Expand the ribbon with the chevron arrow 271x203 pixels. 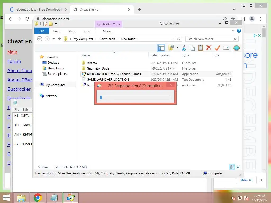coord(233,31)
